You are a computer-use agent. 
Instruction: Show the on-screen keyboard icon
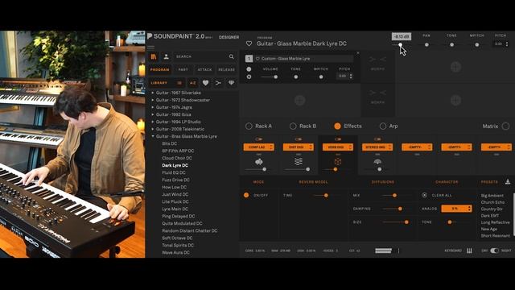click(469, 251)
